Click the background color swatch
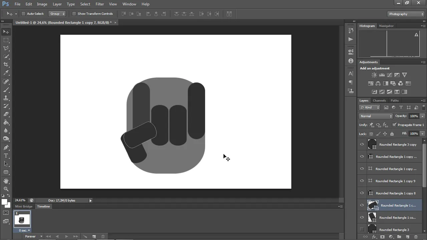Image resolution: width=427 pixels, height=240 pixels. [8, 205]
